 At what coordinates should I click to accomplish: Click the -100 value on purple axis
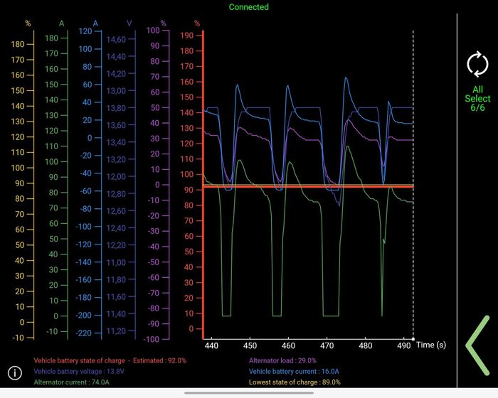tap(151, 339)
